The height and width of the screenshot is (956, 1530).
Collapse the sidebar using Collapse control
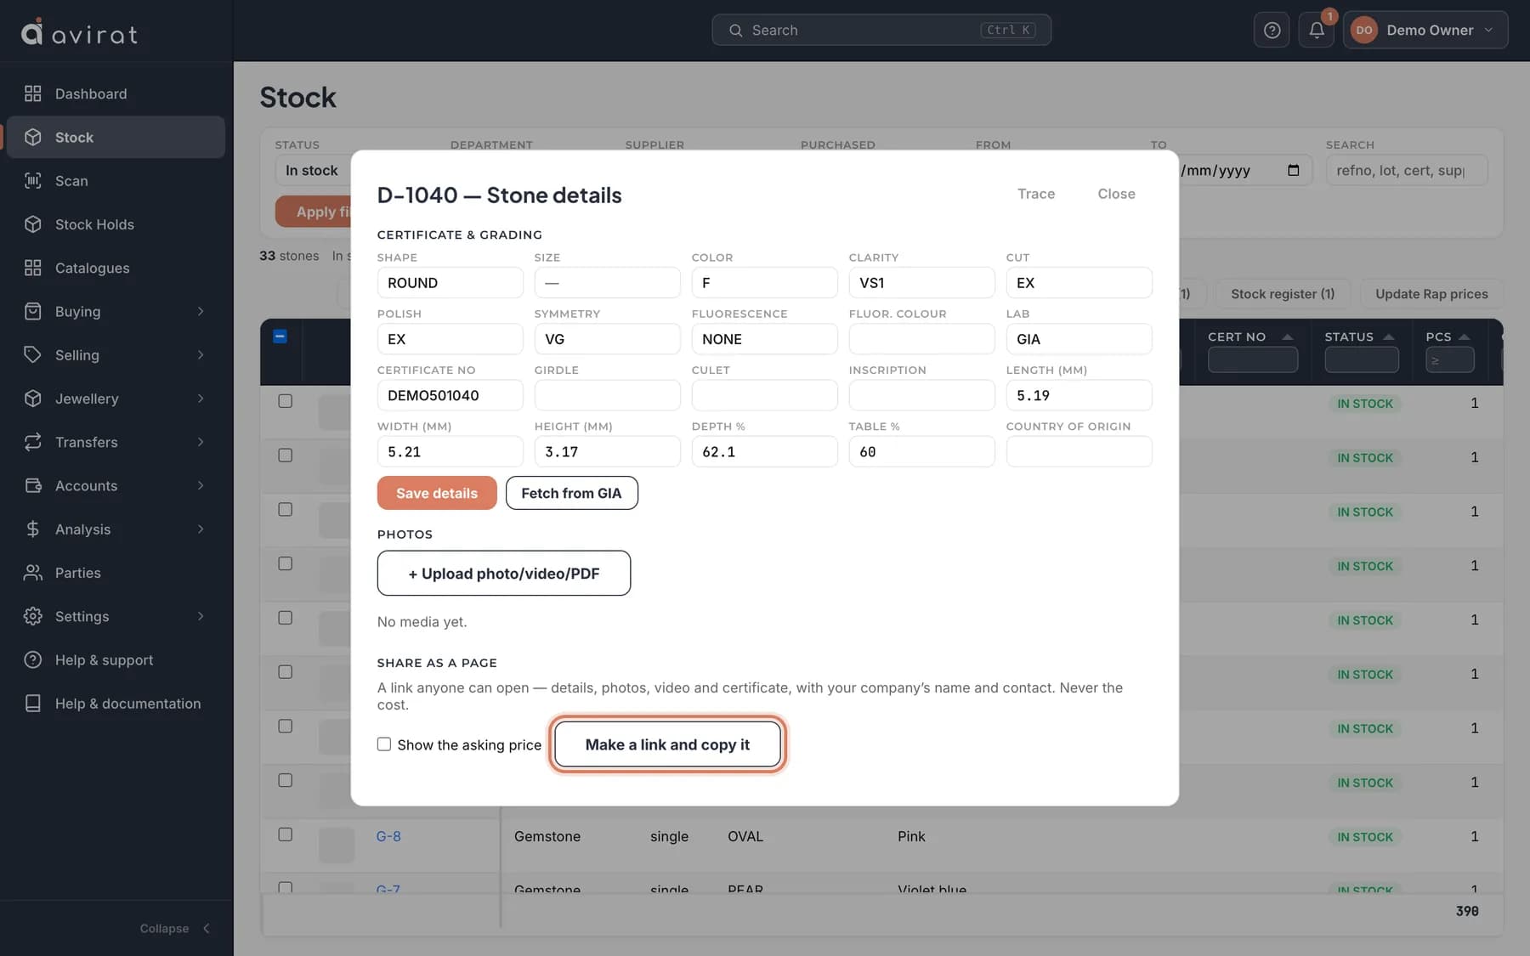pyautogui.click(x=176, y=928)
